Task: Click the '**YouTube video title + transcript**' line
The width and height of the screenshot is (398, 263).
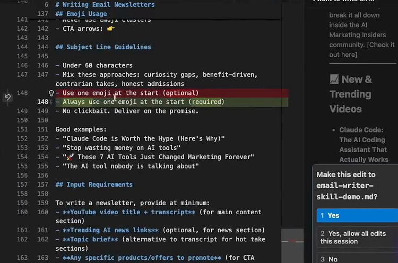Action: point(159,216)
